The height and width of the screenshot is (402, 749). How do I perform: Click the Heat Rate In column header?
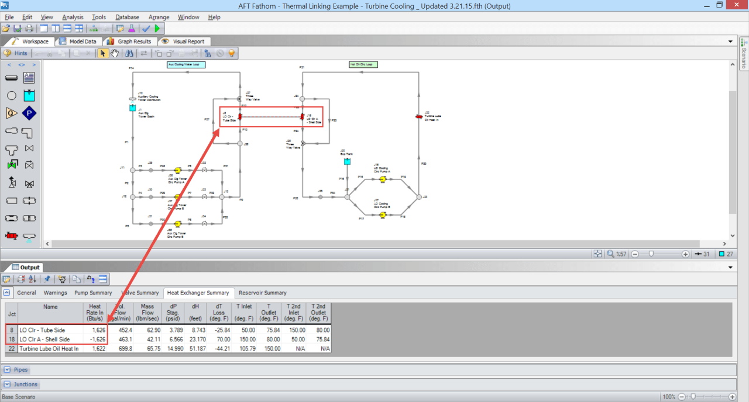coord(95,313)
